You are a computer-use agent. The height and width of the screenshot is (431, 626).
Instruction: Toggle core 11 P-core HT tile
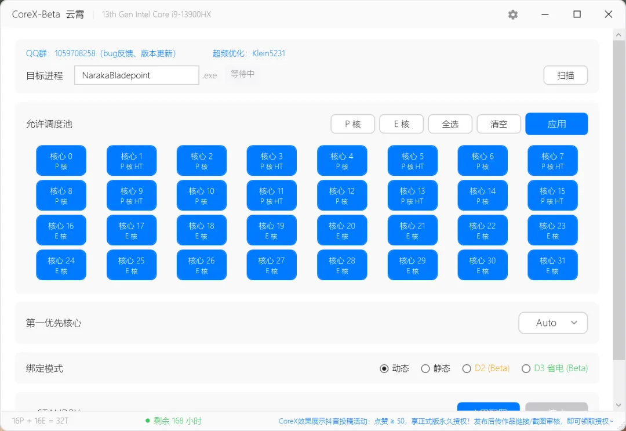(271, 195)
